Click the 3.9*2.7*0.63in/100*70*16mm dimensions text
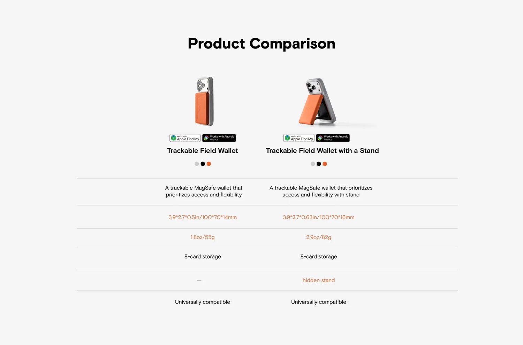 click(319, 217)
